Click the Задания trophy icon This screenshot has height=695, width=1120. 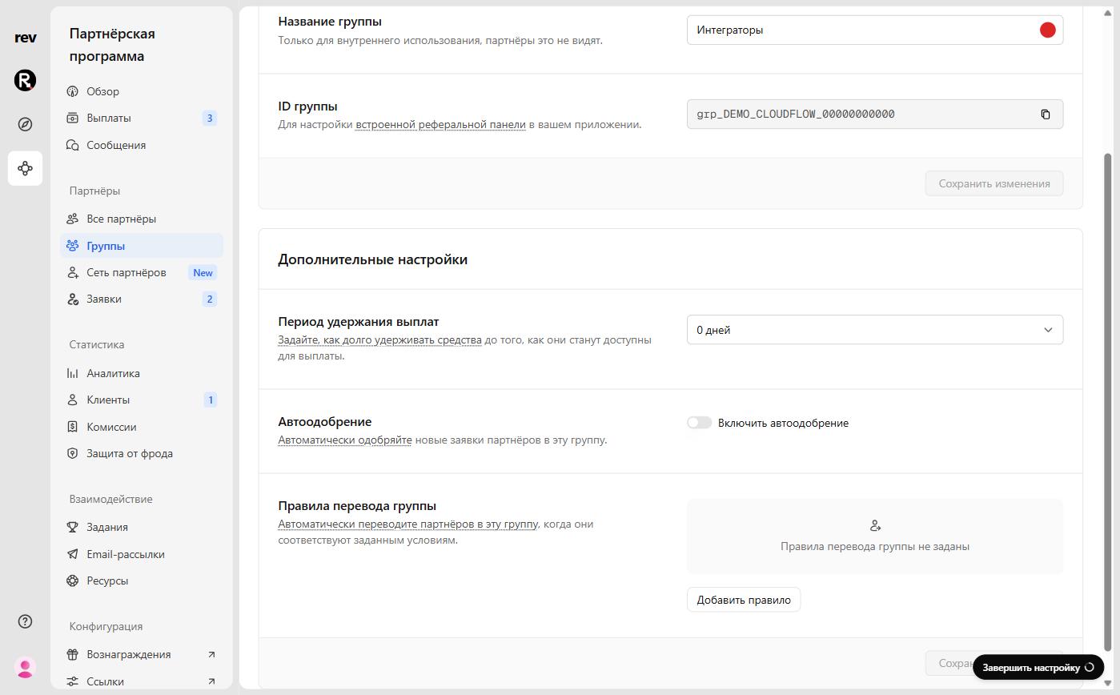click(73, 527)
